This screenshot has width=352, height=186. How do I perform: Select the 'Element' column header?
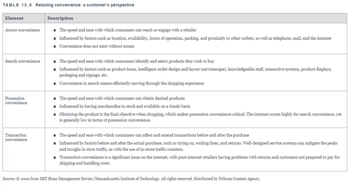coord(14,18)
